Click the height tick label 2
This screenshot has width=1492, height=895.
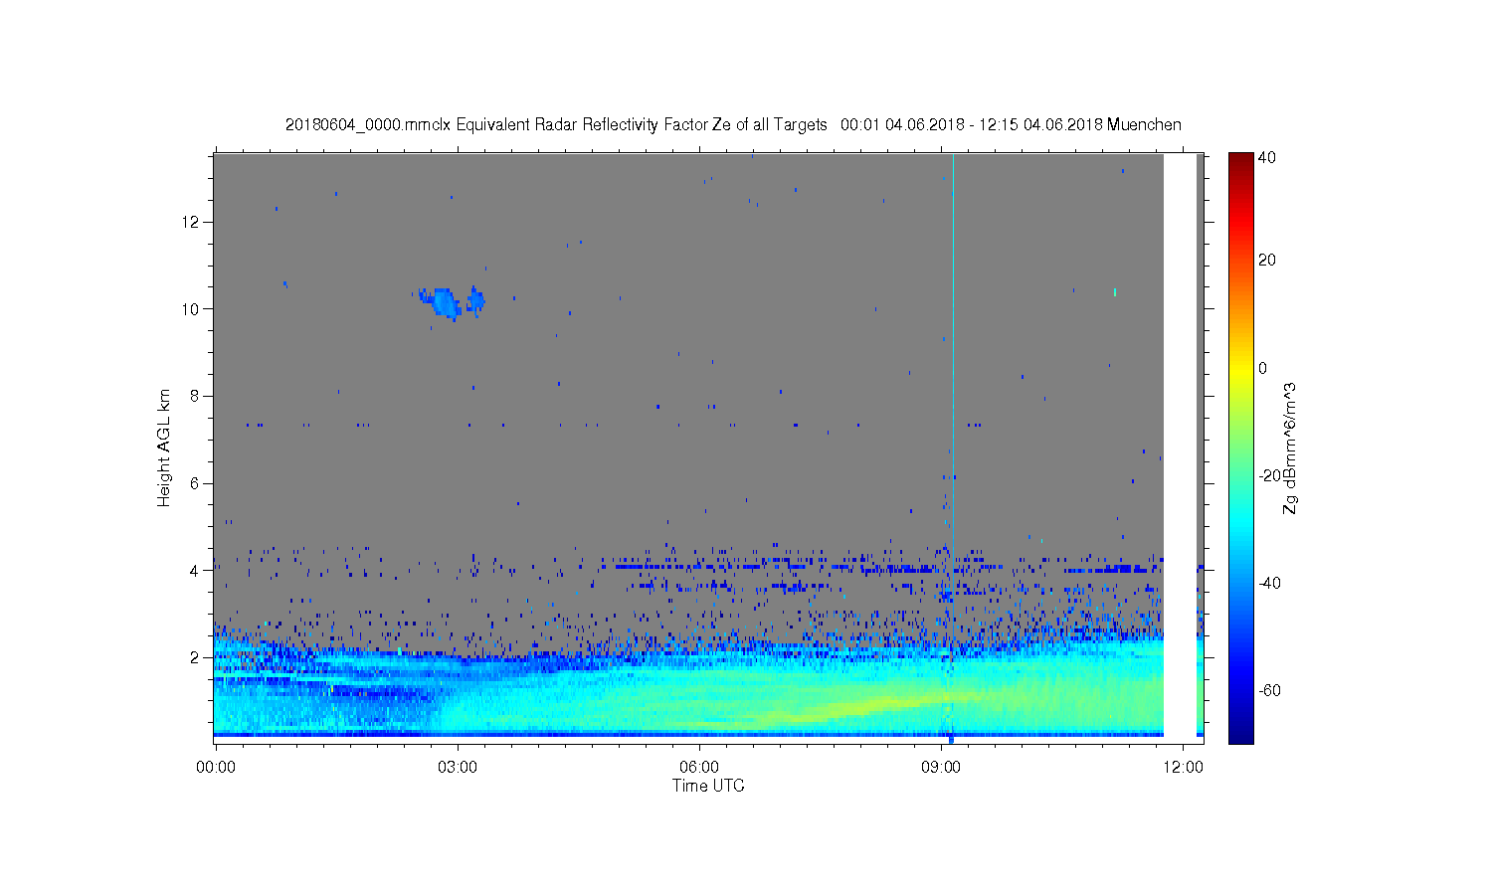(x=193, y=657)
